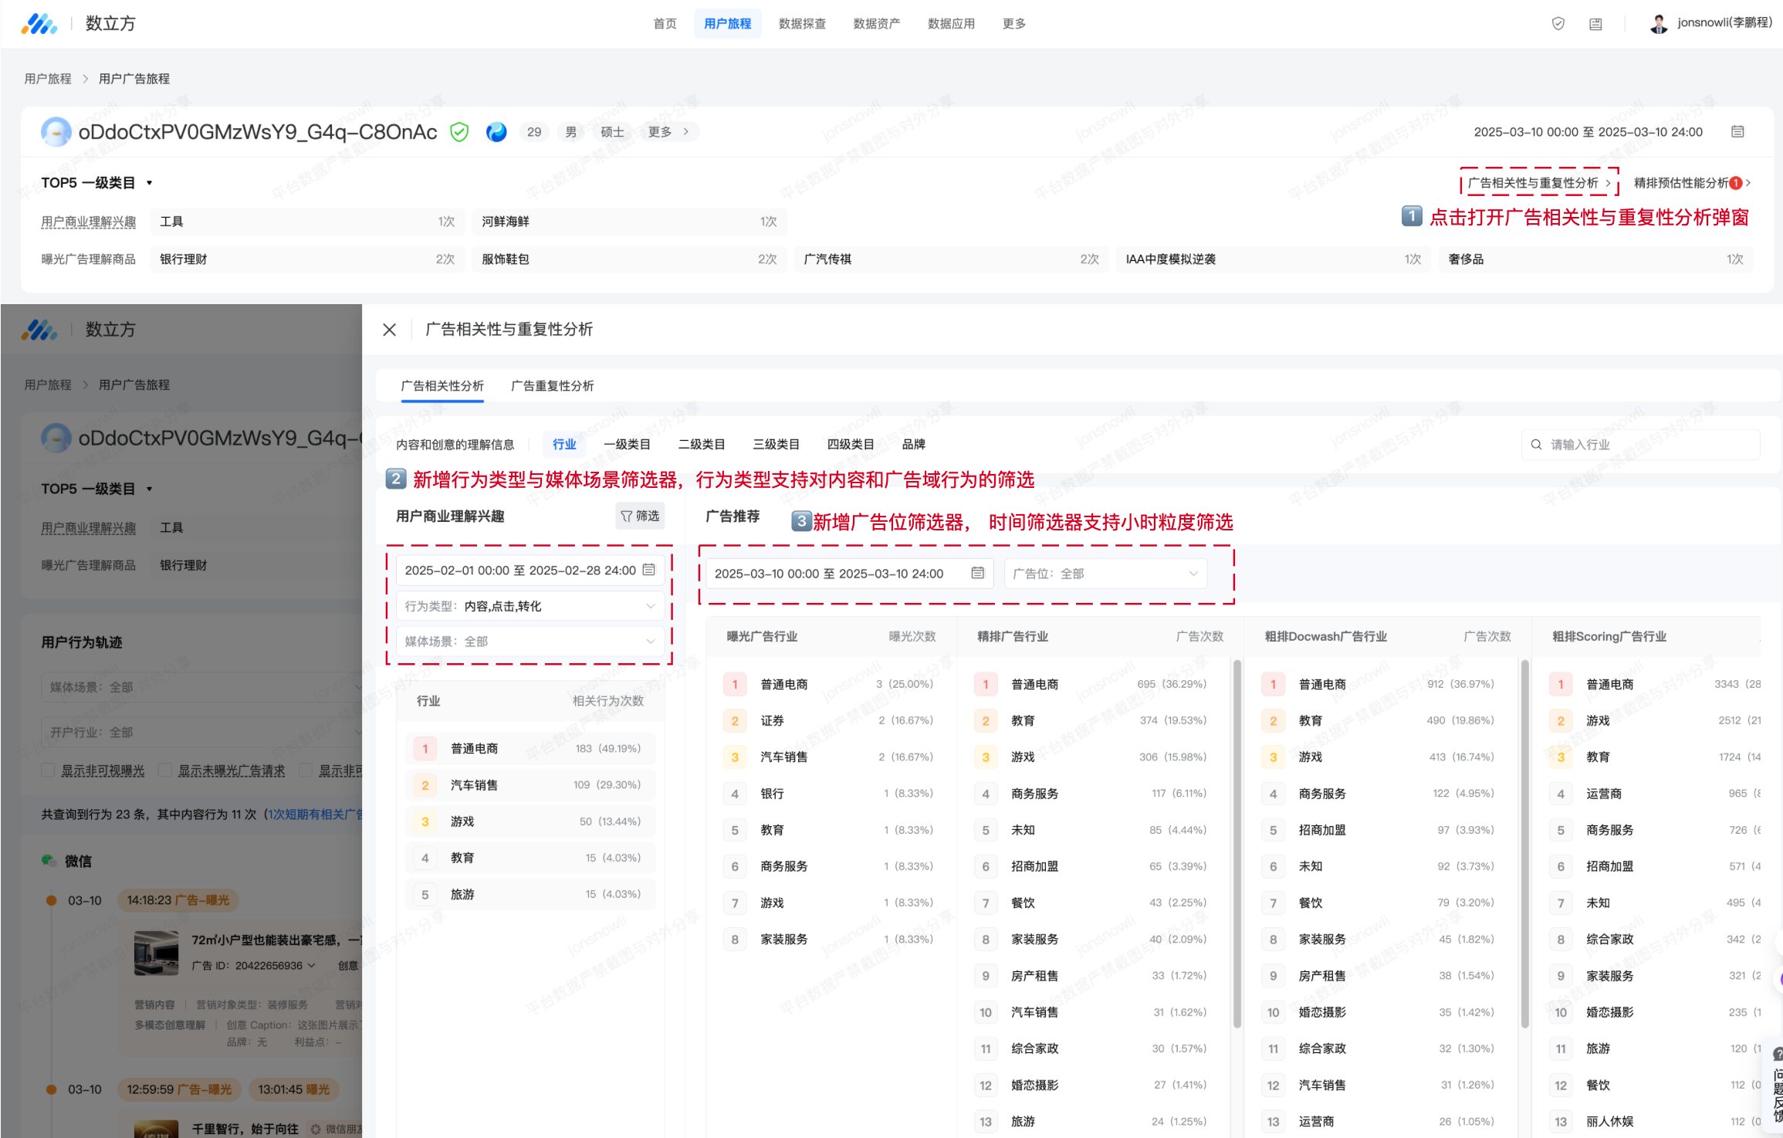Click the green verified shield beside user ID
Screen dimensions: 1783x1138
(x=459, y=132)
